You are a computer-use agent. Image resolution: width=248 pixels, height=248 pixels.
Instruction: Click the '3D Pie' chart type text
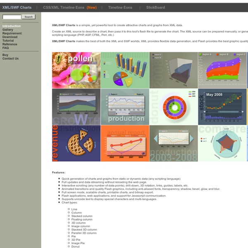(x=76, y=240)
